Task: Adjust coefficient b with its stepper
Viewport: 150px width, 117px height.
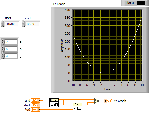Action: click(3, 49)
